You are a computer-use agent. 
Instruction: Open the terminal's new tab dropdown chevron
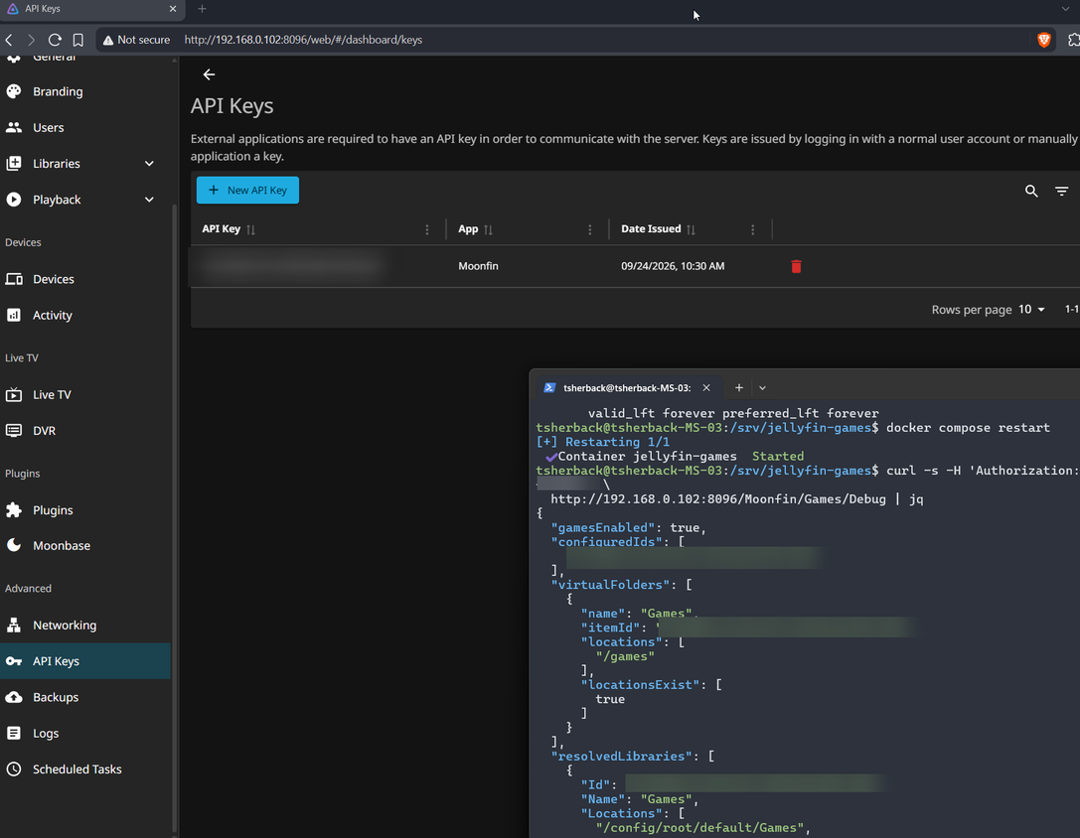pyautogui.click(x=762, y=388)
